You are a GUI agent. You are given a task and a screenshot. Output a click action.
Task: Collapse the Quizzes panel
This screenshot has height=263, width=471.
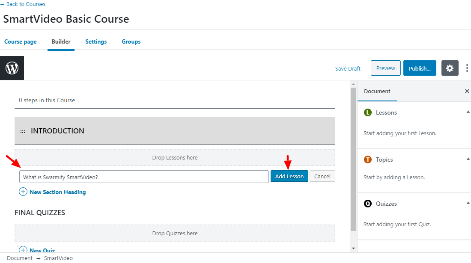pos(468,203)
